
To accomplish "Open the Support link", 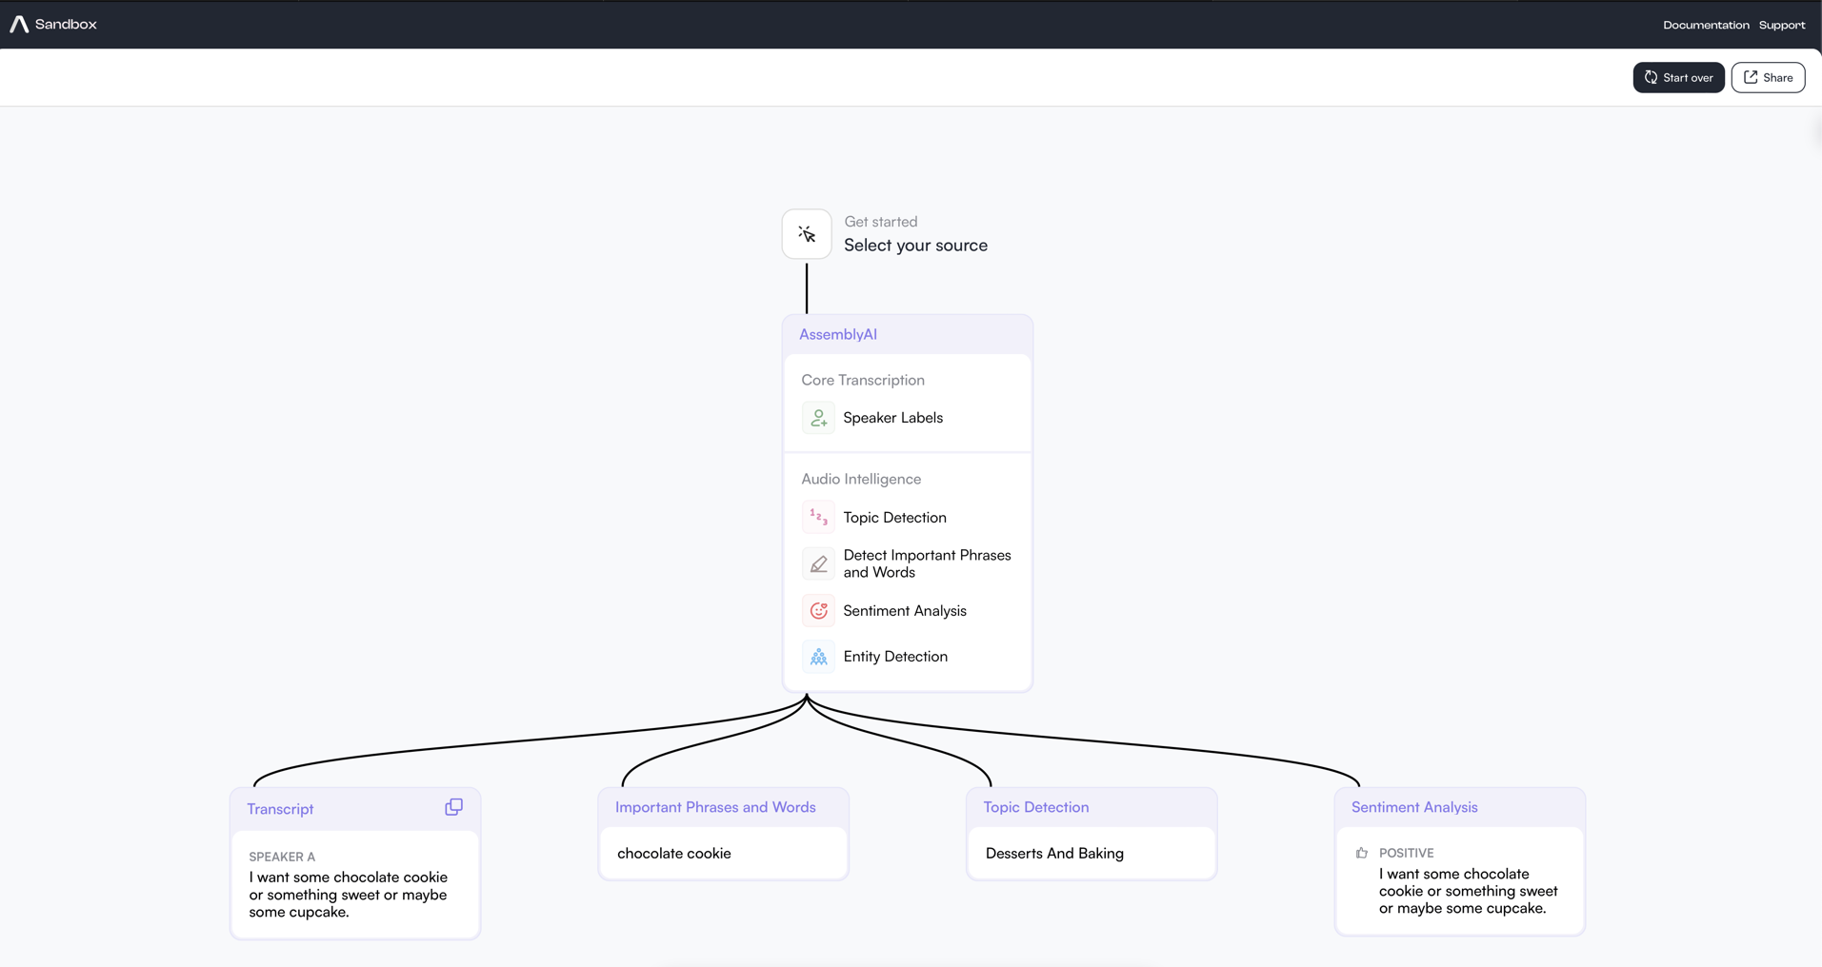I will click(1782, 25).
